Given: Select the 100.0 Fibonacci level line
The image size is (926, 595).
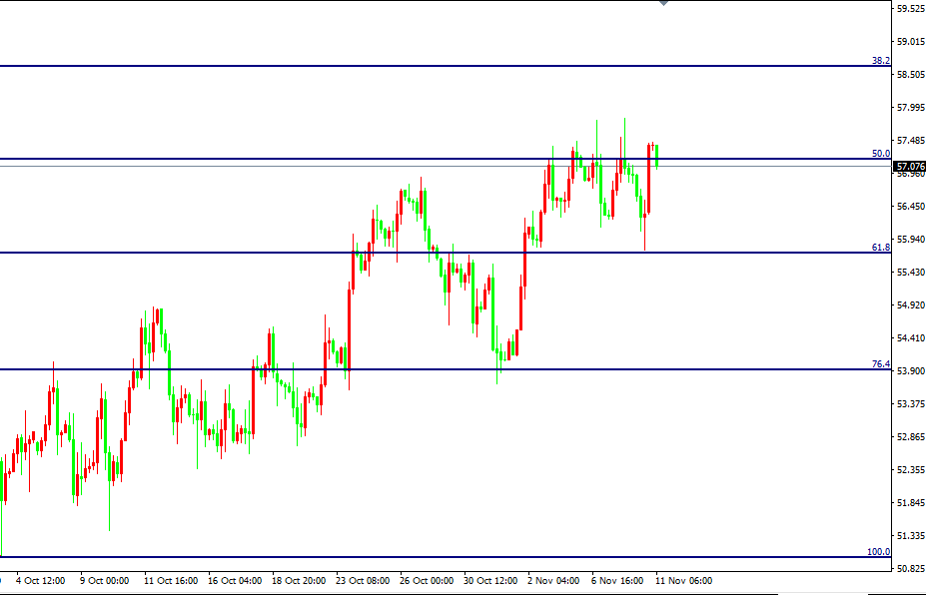Looking at the screenshot, I should click(x=440, y=557).
